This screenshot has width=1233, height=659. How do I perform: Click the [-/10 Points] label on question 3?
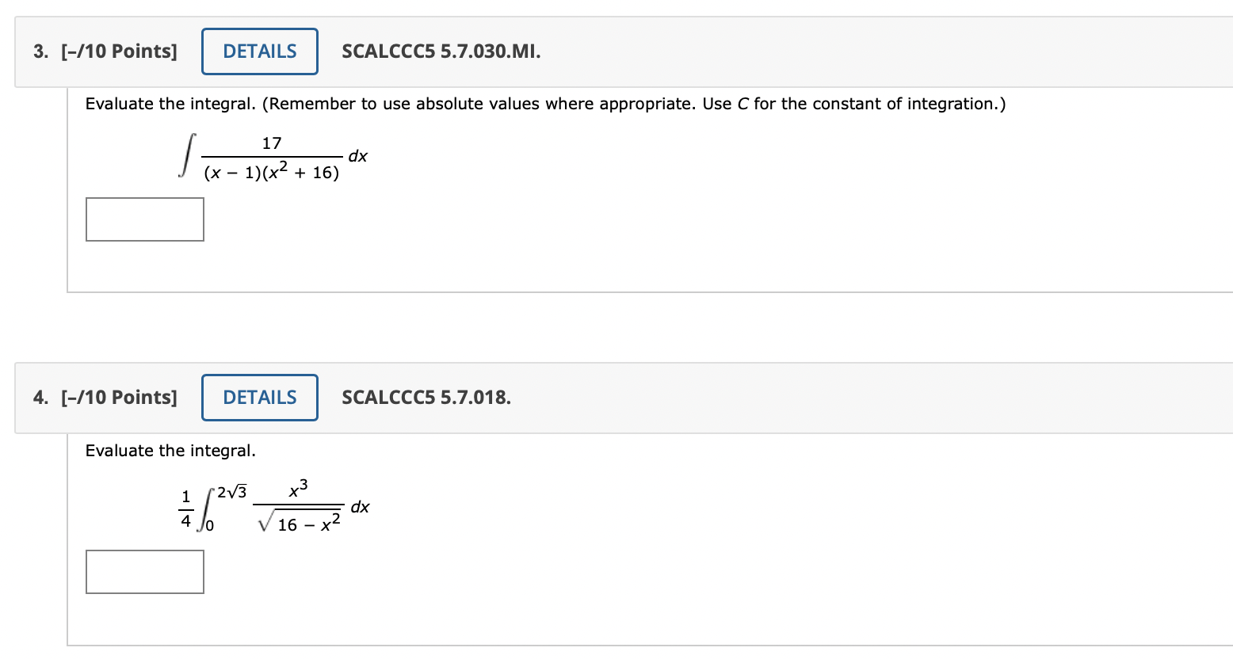point(117,51)
